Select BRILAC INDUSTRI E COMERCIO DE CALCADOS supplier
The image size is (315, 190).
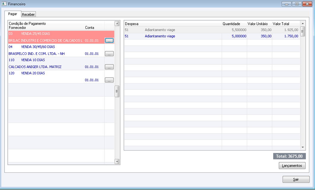coord(46,40)
